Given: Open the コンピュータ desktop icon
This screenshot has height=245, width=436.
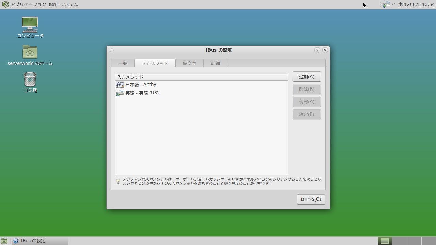Looking at the screenshot, I should pyautogui.click(x=30, y=24).
